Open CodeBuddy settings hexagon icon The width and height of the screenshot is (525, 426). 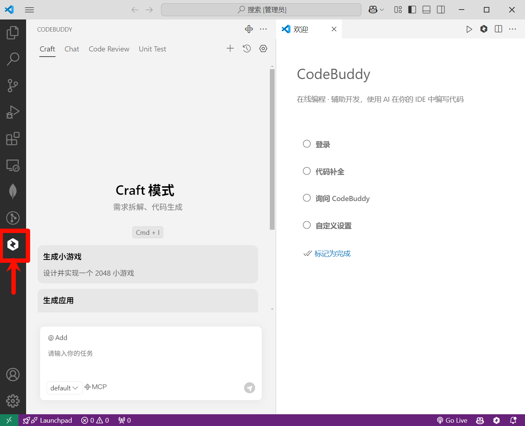pos(263,49)
